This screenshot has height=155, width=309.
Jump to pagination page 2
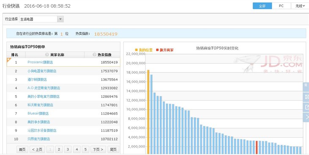point(59,149)
